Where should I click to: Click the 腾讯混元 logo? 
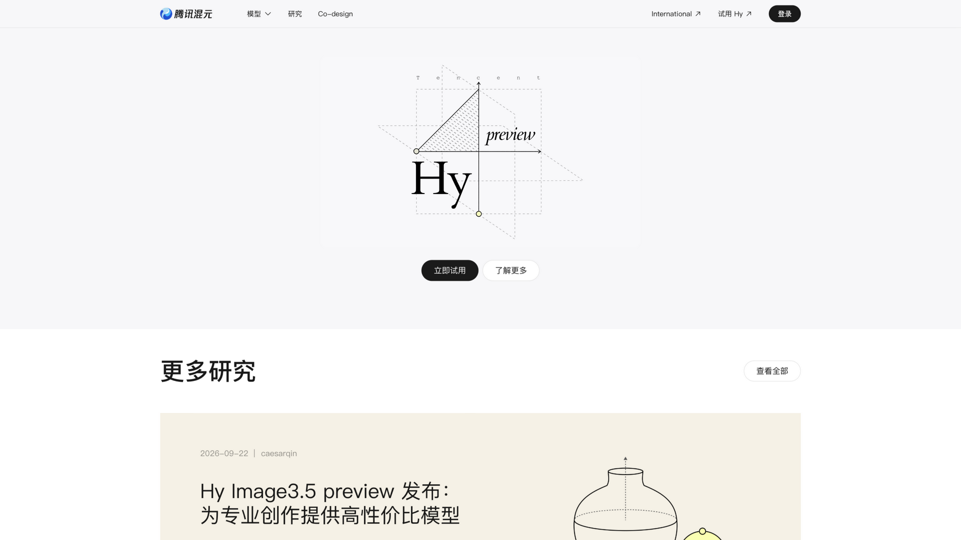(x=186, y=14)
